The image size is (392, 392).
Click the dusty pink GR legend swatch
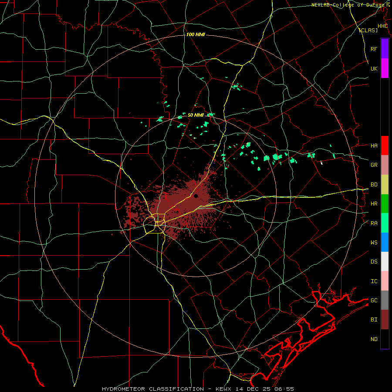click(385, 165)
